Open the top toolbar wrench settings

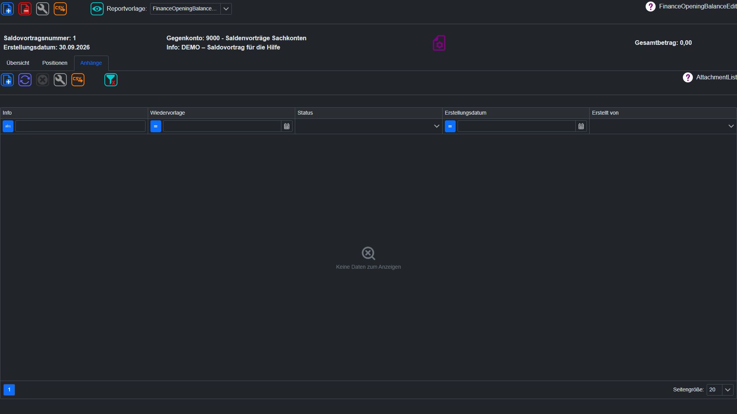coord(43,8)
